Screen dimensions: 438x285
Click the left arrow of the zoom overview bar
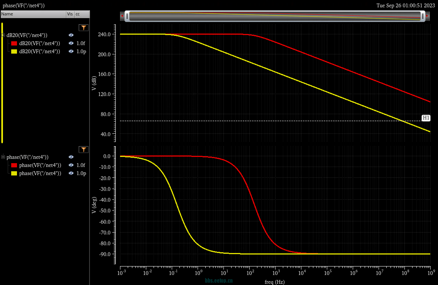tap(122, 16)
